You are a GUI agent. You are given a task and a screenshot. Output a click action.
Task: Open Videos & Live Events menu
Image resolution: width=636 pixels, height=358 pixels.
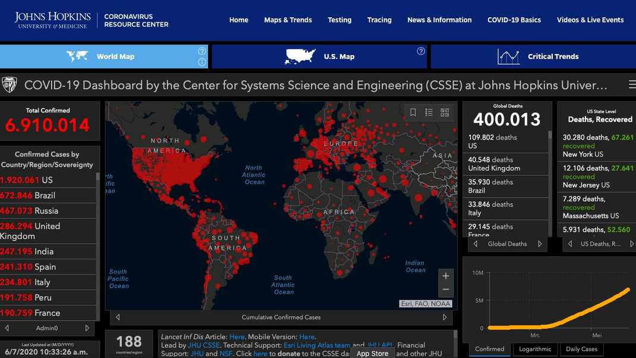point(590,20)
